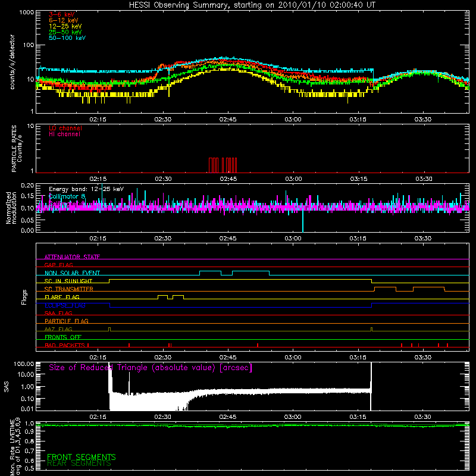Click the 0.5 tick on livetime axis
Image resolution: width=476 pixels, height=476 pixels.
point(30,468)
